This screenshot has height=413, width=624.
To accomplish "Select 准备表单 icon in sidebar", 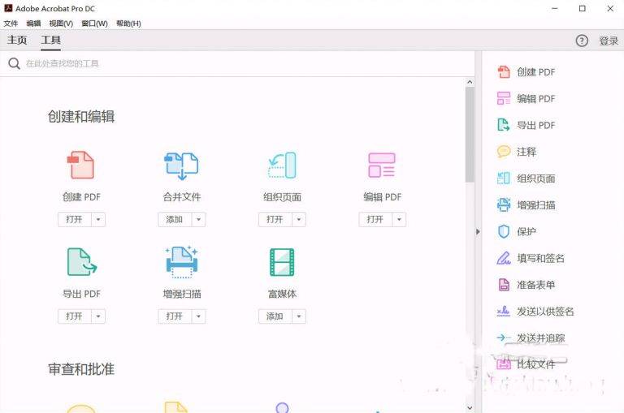I will (504, 285).
